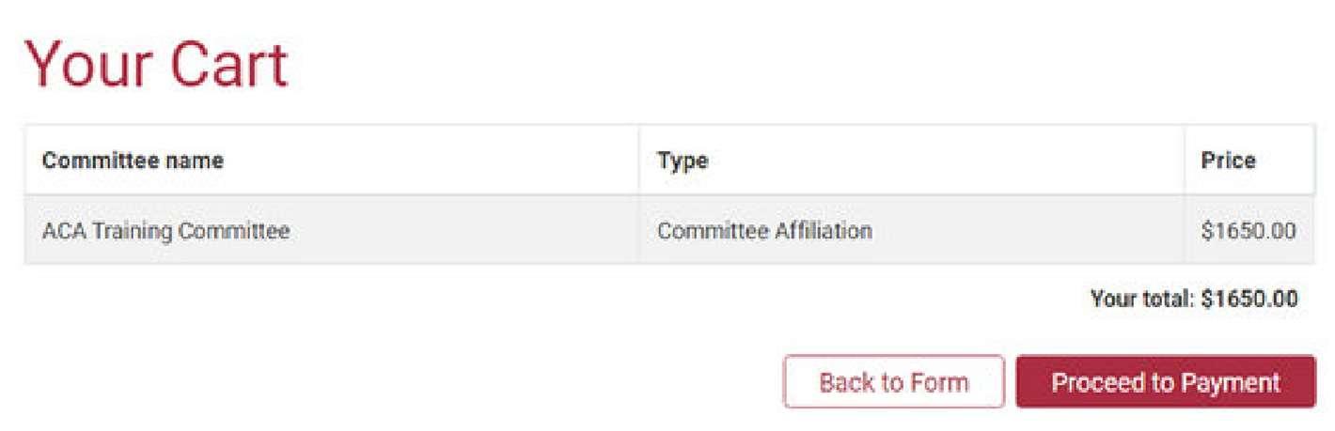
Task: Select the Price column header
Action: click(x=1228, y=161)
